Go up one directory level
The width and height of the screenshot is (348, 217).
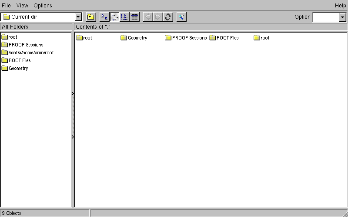point(91,17)
